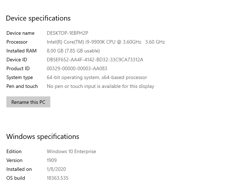Image resolution: width=247 pixels, height=185 pixels.
Task: Select the Windows 10 Enterprise edition value
Action: (x=71, y=152)
